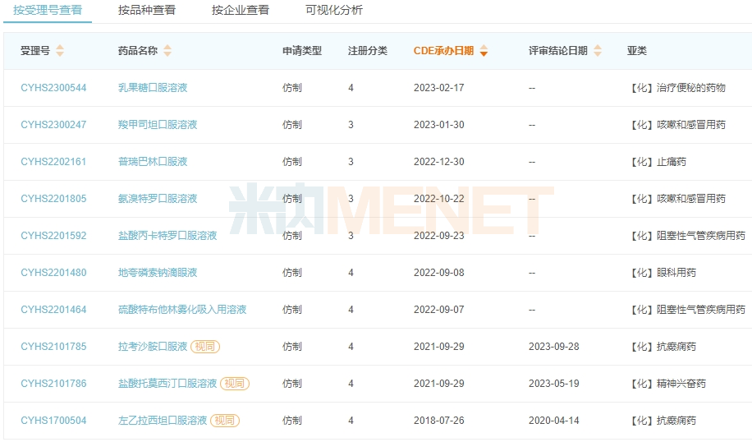Click subclass 【化】眼科用药

[x=662, y=273]
